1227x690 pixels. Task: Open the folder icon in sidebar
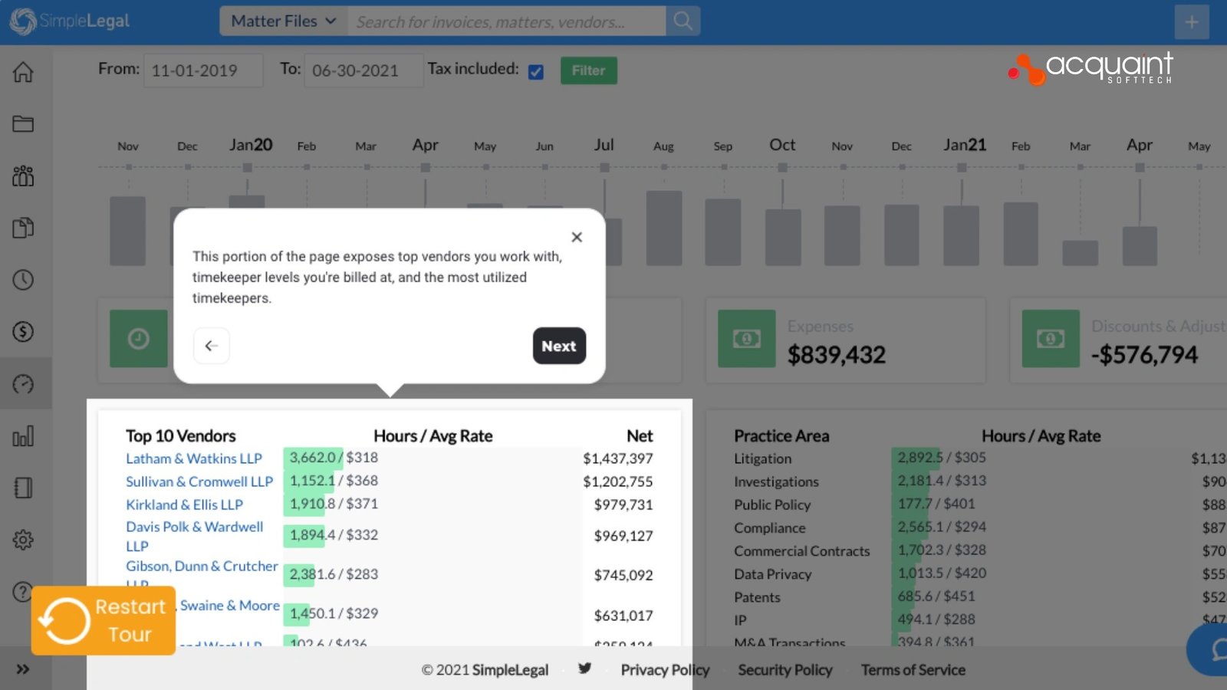[23, 123]
